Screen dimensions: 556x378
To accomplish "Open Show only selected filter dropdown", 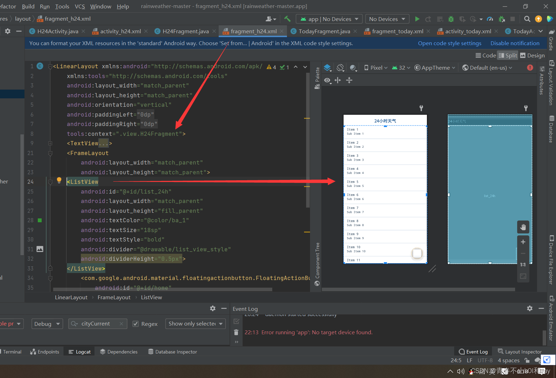I will (x=196, y=324).
